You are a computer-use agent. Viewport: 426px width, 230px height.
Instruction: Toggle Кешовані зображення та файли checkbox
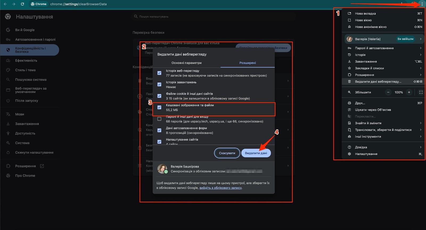coord(159,108)
